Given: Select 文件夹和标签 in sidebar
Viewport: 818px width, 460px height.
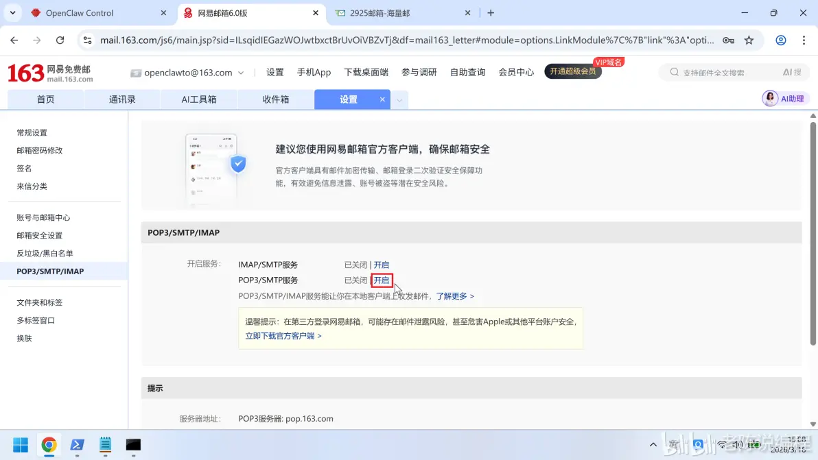Looking at the screenshot, I should (40, 302).
